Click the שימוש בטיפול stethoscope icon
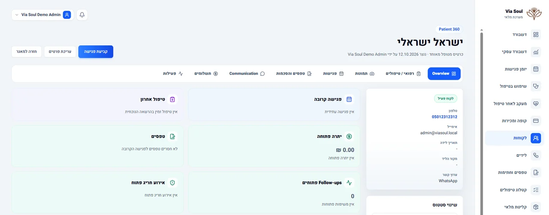This screenshot has width=549, height=215. coord(536,86)
